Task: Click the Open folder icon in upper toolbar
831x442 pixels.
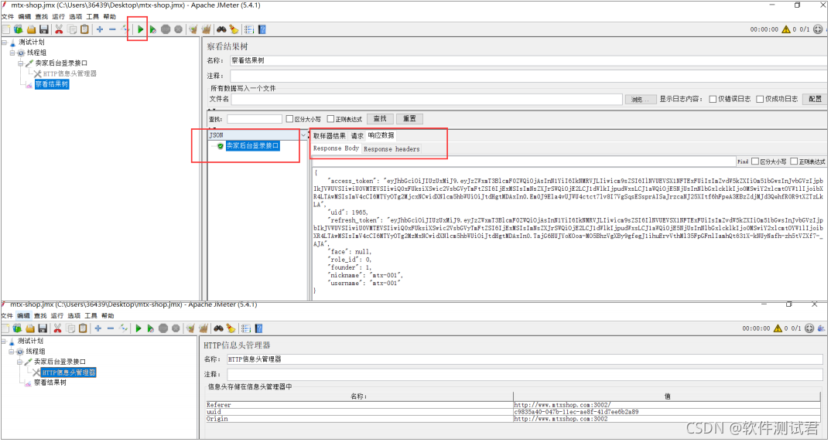Action: pos(31,29)
